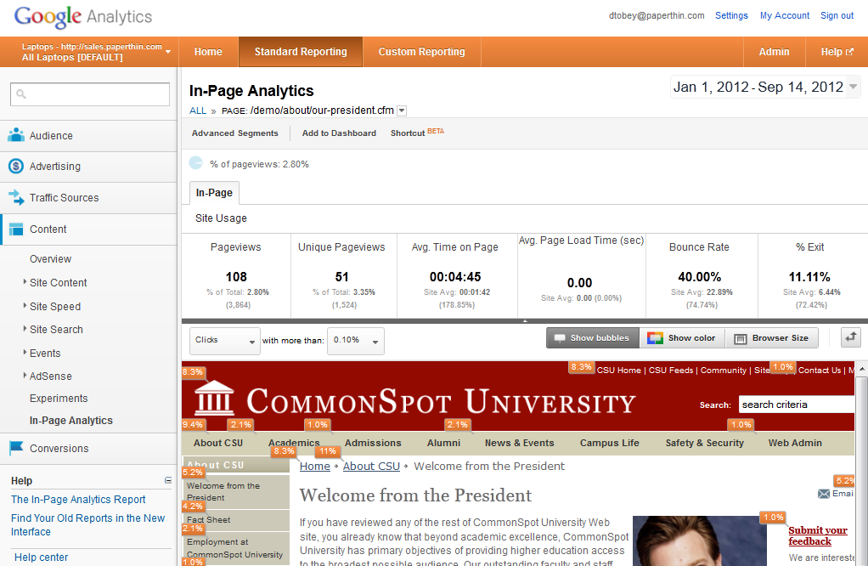868x566 pixels.
Task: Click the 8.3% bubble beside CSU Home
Action: coord(581,367)
